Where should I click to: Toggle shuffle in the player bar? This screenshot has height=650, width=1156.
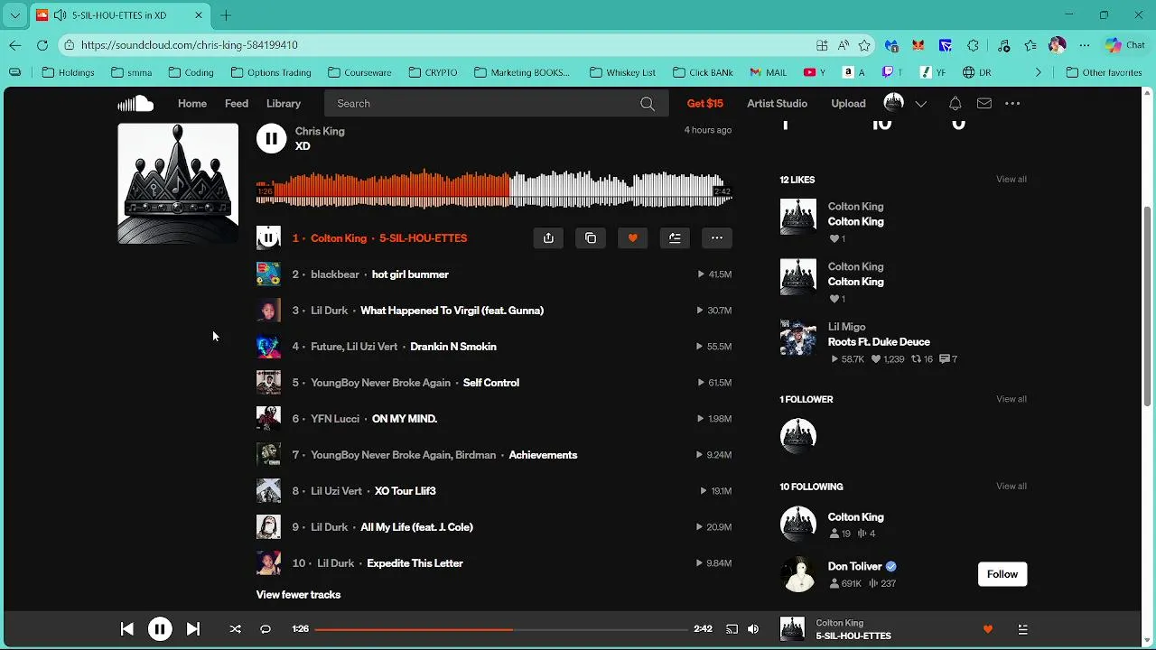point(236,629)
